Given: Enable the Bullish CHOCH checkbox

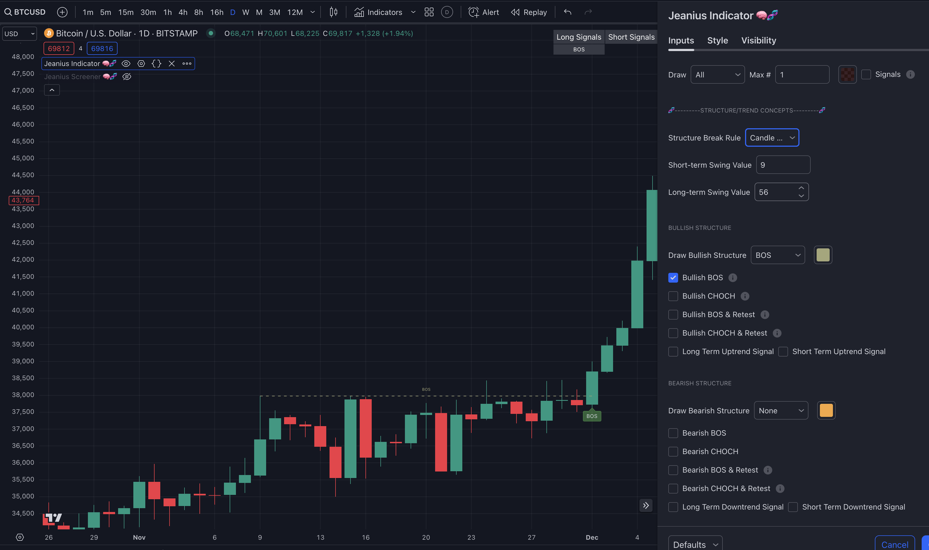Looking at the screenshot, I should (x=673, y=296).
